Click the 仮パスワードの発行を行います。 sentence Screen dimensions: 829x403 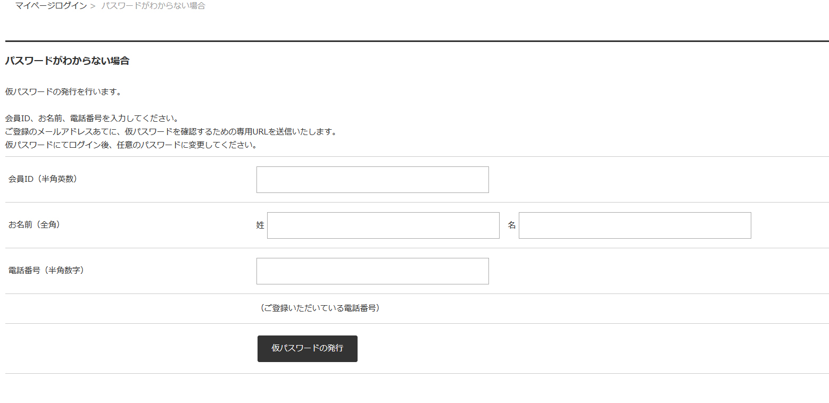pos(64,92)
